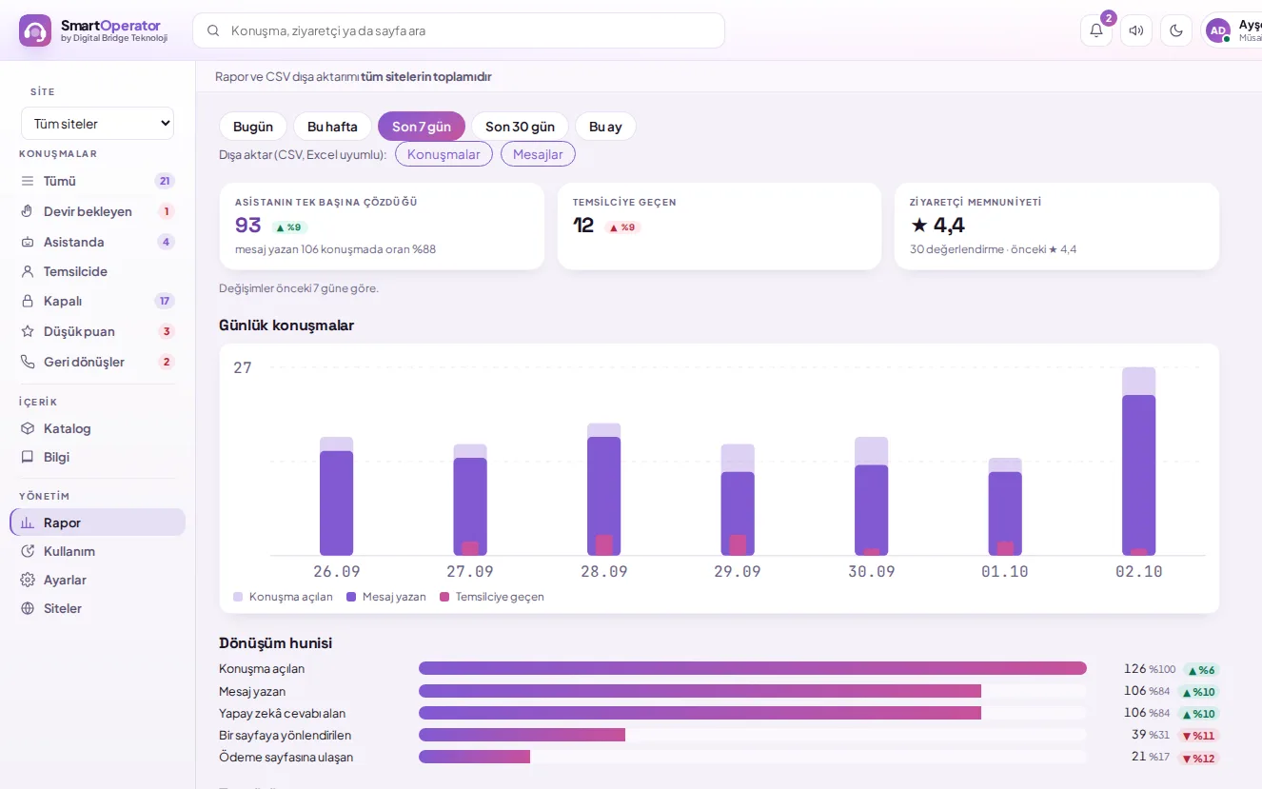This screenshot has width=1262, height=789.
Task: Toggle notification sound with speaker button
Action: click(x=1136, y=30)
